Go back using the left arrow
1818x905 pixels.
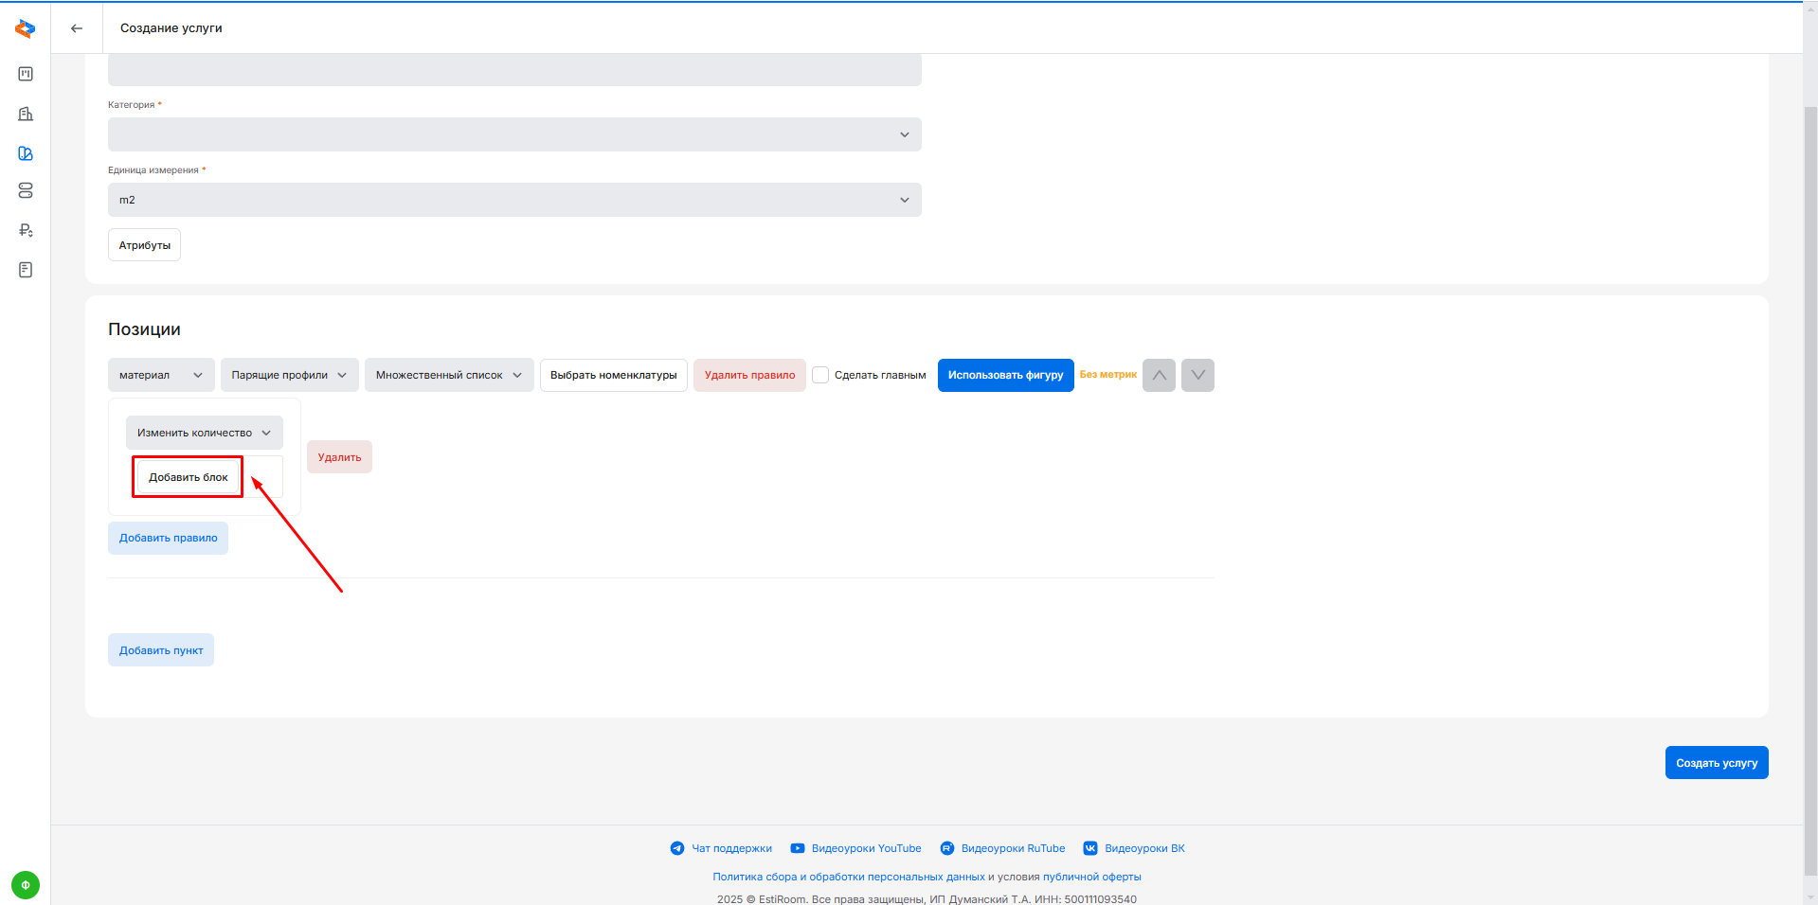[77, 28]
